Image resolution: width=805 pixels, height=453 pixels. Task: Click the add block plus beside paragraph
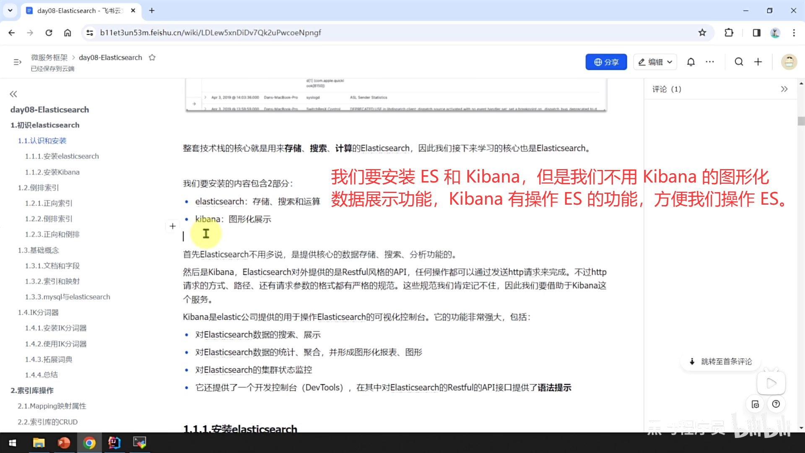coord(172,226)
